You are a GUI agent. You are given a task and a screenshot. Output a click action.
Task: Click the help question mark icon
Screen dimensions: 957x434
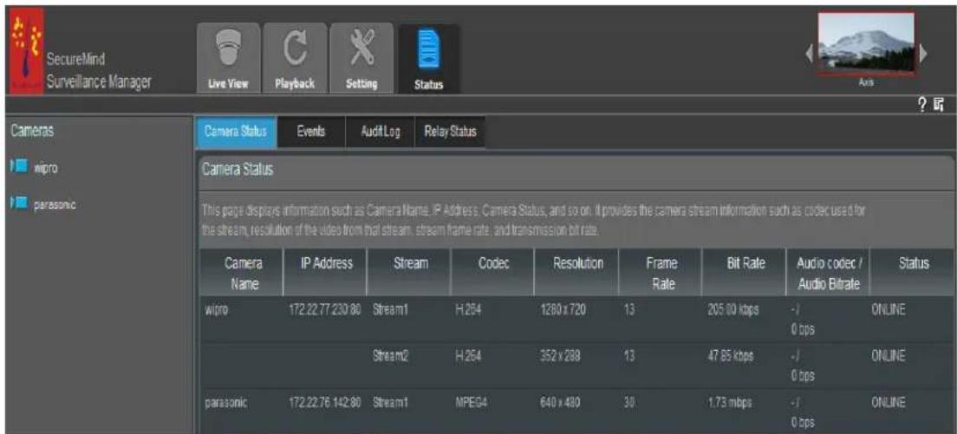[921, 107]
